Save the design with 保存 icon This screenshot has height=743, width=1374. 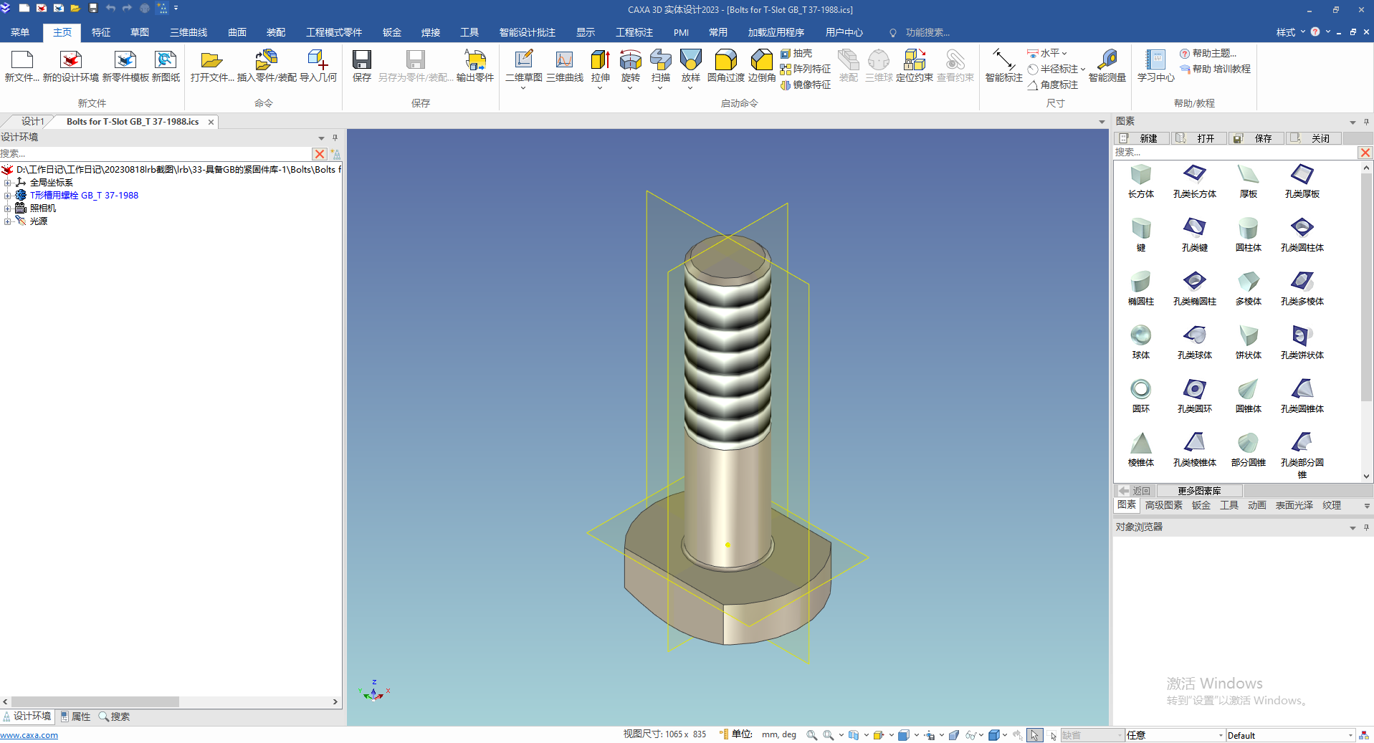coord(362,66)
